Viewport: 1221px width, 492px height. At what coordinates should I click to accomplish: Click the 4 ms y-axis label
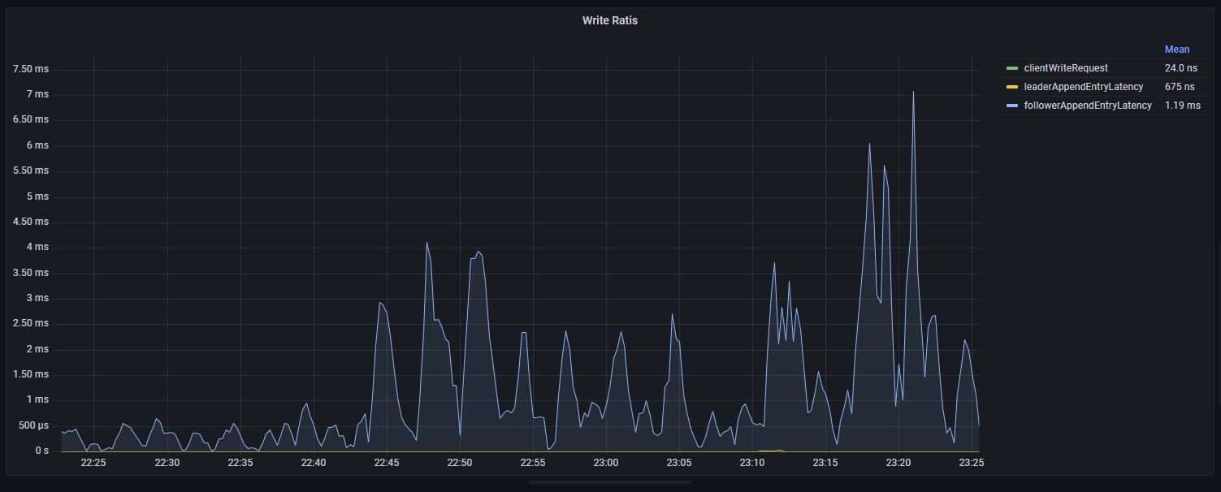[x=37, y=247]
